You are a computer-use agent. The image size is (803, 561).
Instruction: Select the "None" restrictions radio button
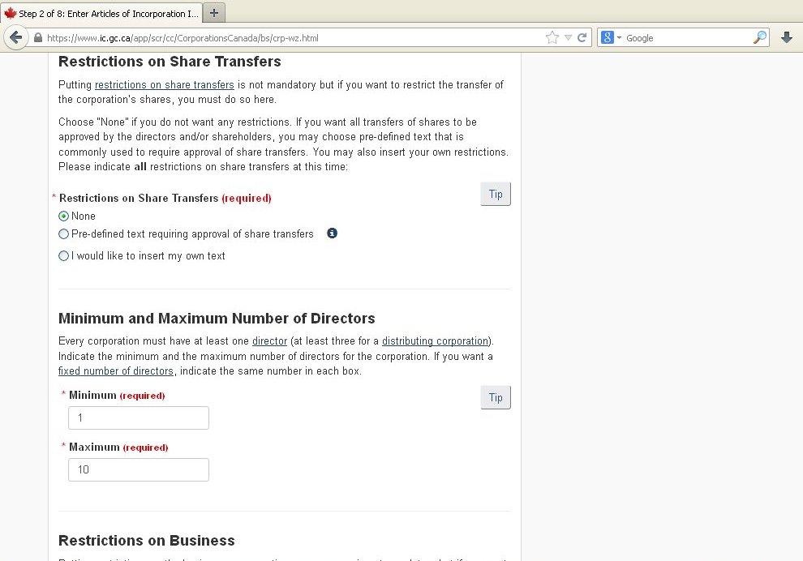point(64,216)
